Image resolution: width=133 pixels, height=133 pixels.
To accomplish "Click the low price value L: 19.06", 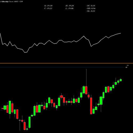I will click(x=70, y=9).
